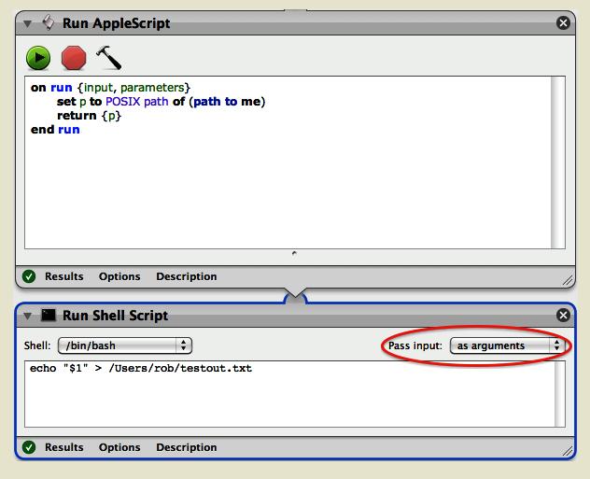Click the Run AppleScript title text
590x479 pixels.
coord(117,23)
